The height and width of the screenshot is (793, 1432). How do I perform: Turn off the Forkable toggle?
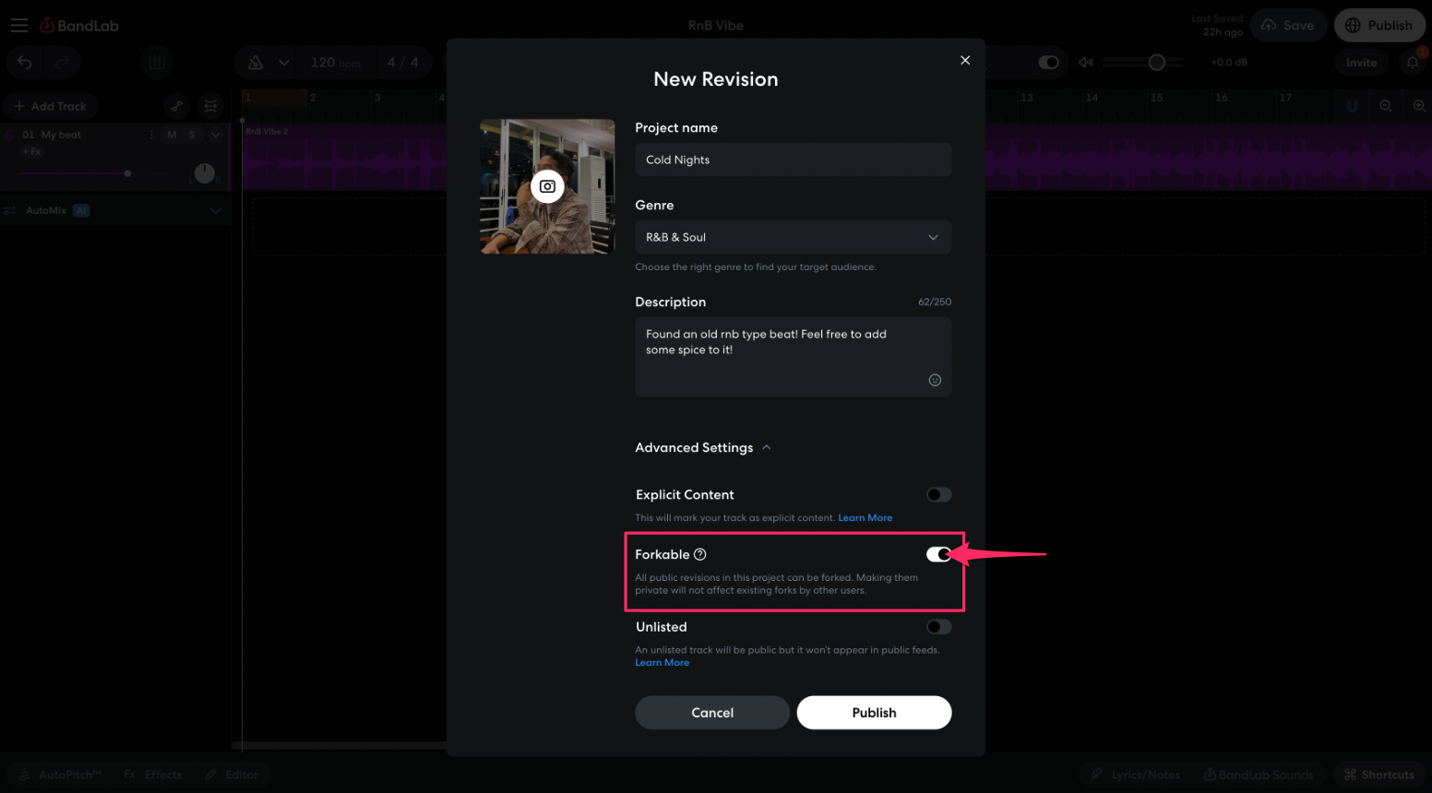[938, 554]
